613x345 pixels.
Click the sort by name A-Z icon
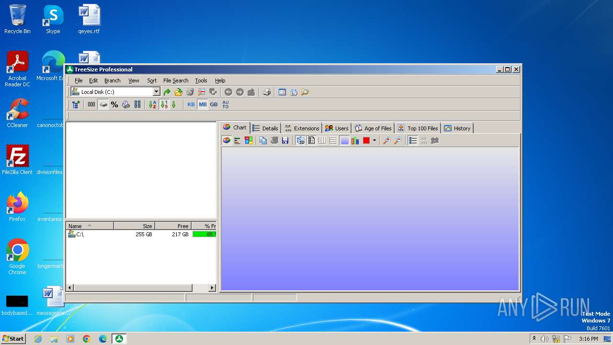pyautogui.click(x=152, y=104)
